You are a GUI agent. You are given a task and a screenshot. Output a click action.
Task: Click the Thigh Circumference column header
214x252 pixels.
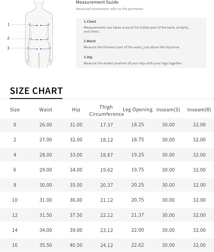click(106, 111)
